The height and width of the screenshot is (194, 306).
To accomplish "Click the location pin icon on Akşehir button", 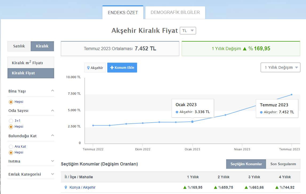I will pos(89,67).
